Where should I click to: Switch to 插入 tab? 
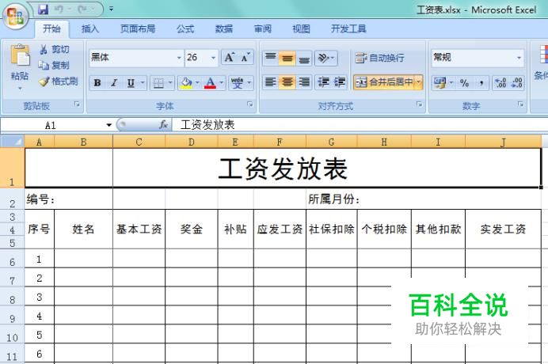(x=89, y=28)
